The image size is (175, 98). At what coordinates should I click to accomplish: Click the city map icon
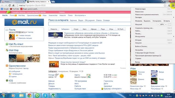89,76
